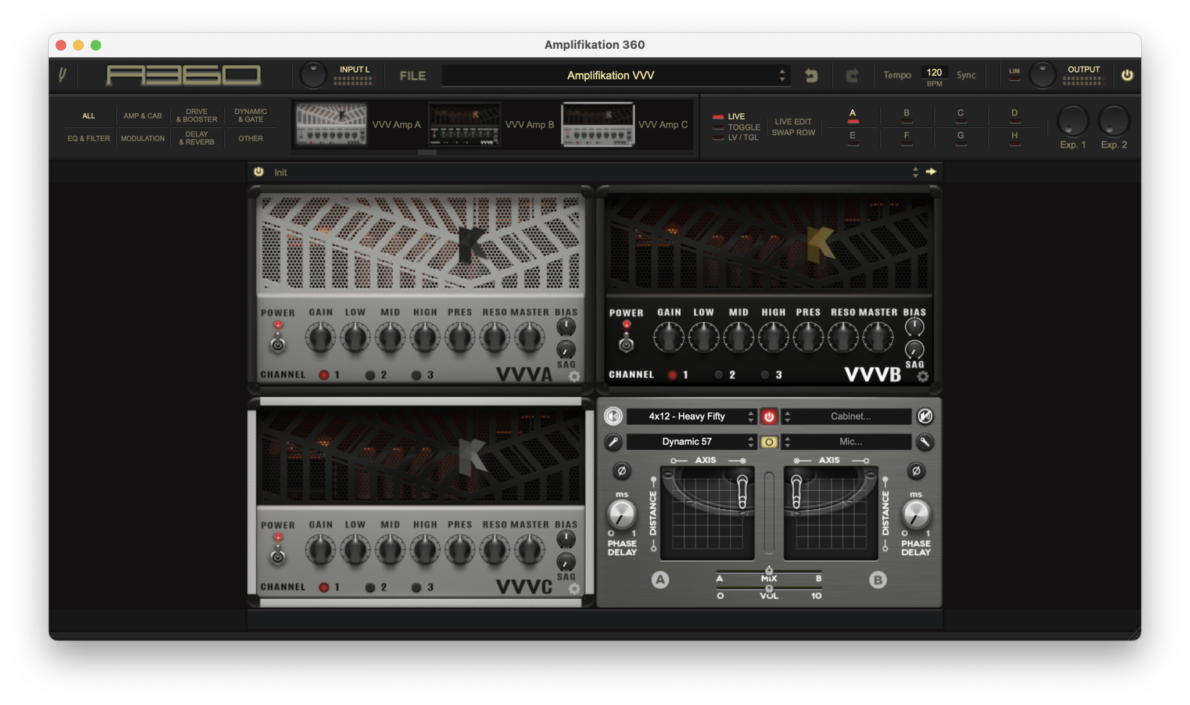Open the settings gear on the VVVA amp
This screenshot has height=705, width=1190.
click(574, 376)
